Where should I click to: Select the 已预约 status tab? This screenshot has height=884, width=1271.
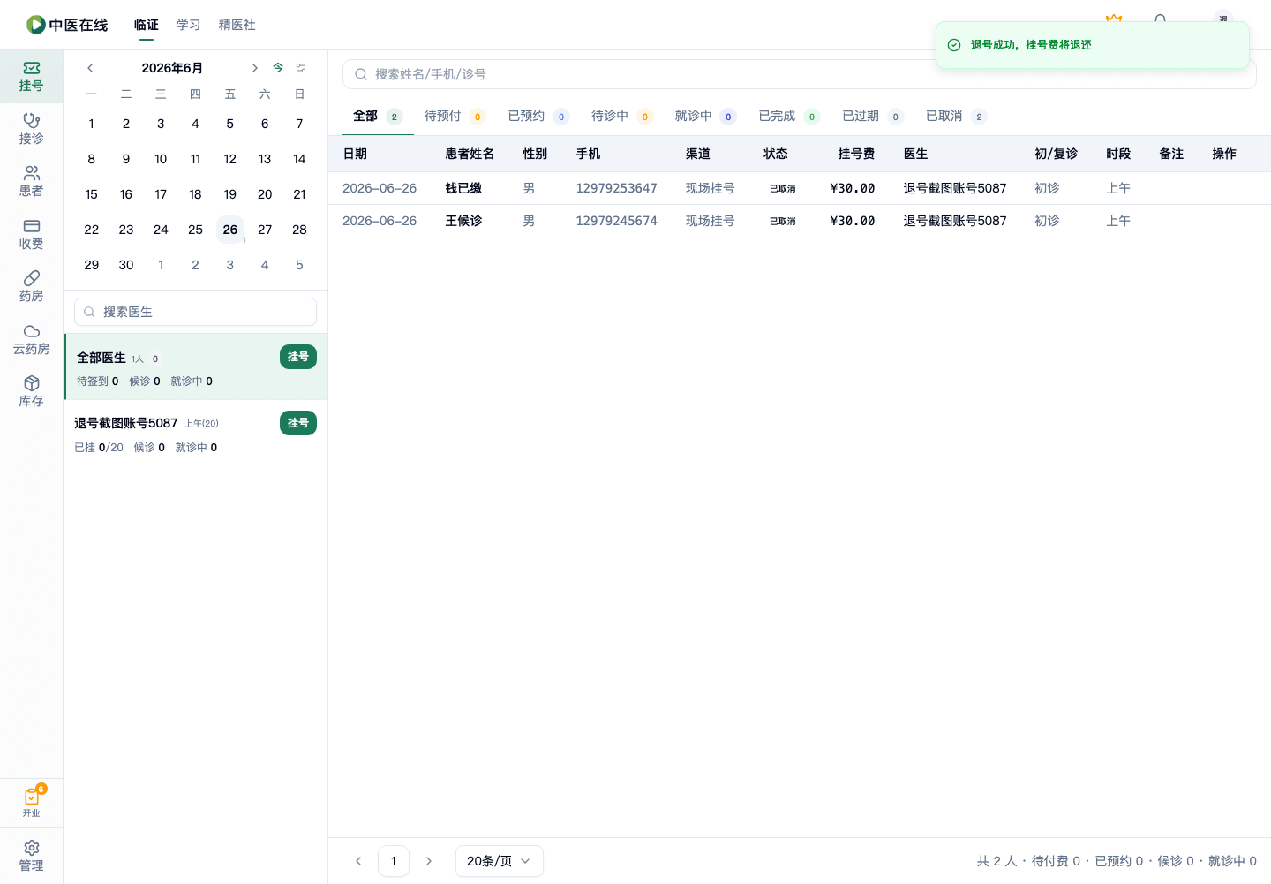pyautogui.click(x=538, y=116)
